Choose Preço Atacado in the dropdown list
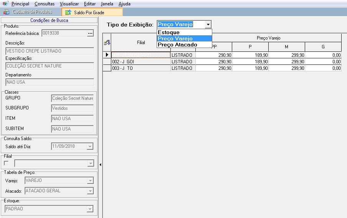 pyautogui.click(x=177, y=45)
